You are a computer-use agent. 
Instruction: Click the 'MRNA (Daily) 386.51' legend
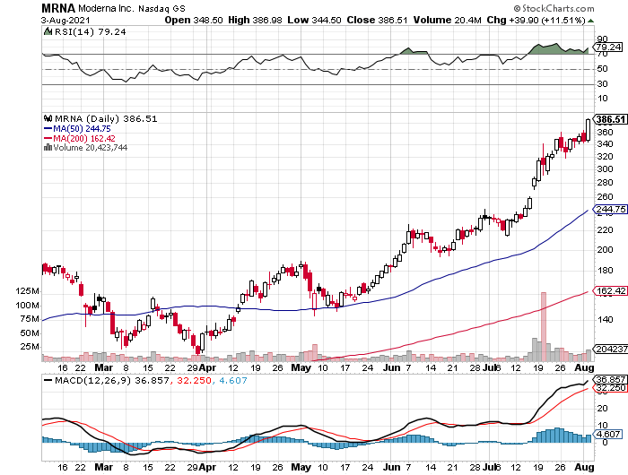(106, 119)
